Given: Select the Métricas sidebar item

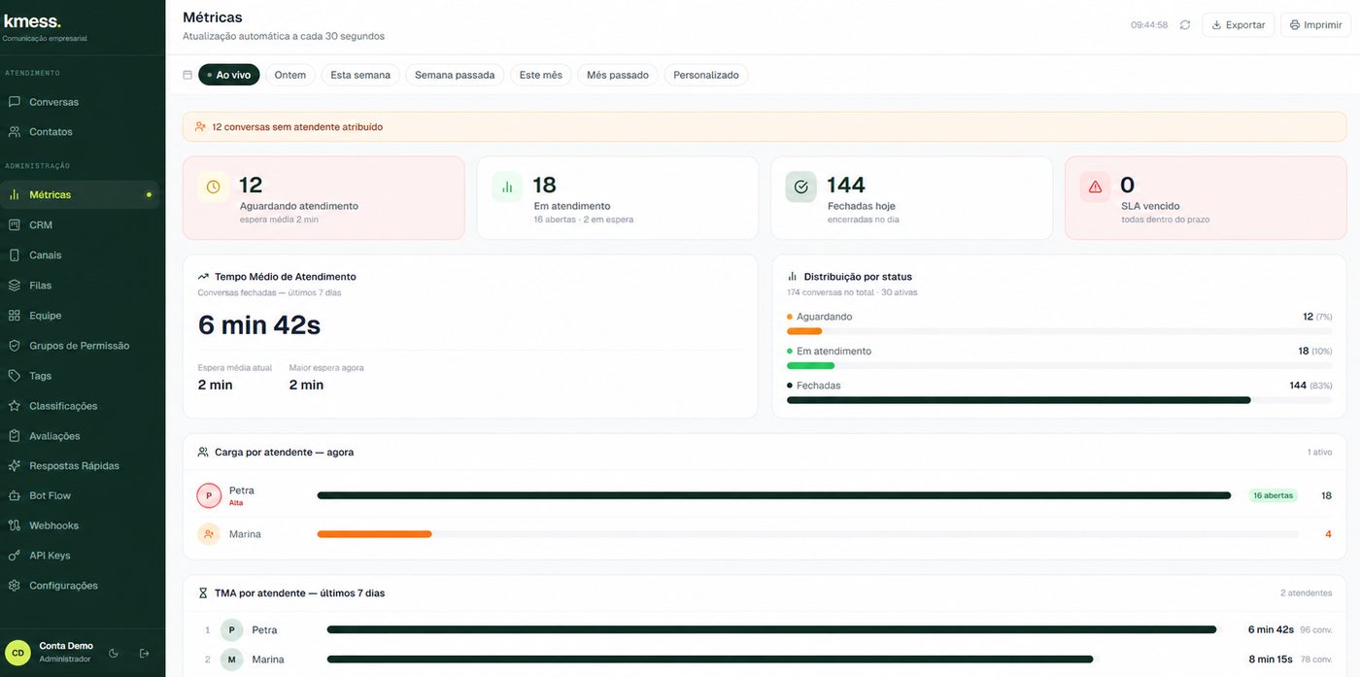Looking at the screenshot, I should (x=80, y=194).
